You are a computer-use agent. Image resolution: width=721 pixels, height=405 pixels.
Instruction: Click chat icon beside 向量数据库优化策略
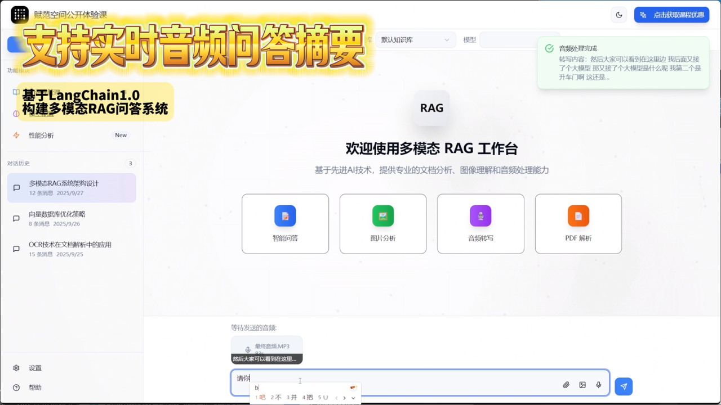[16, 218]
